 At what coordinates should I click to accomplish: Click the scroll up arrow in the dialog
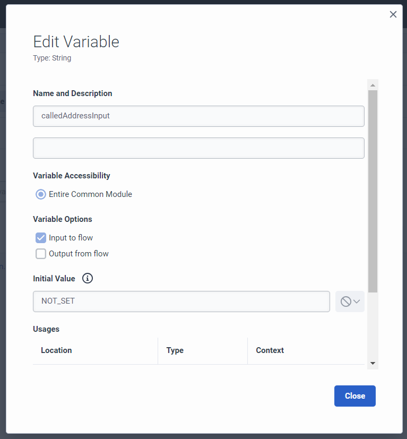point(373,85)
